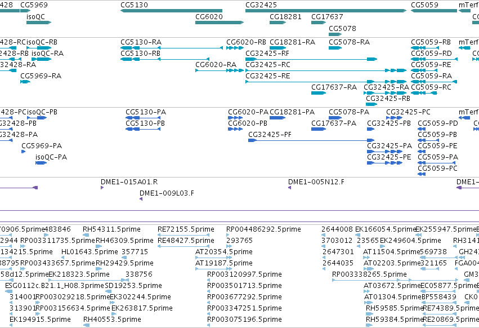Click BAC end DME1-009L03.F
Viewport: 479px width, 328px height.
[141, 199]
